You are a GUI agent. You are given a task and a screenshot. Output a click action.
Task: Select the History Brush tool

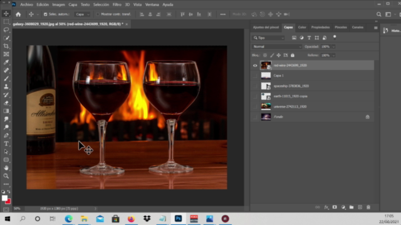coord(6,95)
